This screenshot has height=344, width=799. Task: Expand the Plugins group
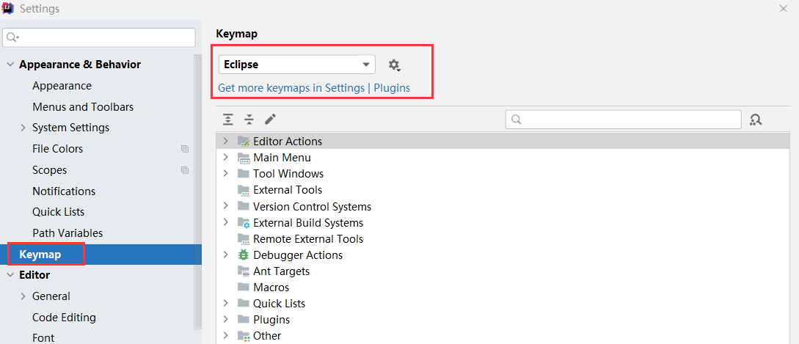pos(226,320)
